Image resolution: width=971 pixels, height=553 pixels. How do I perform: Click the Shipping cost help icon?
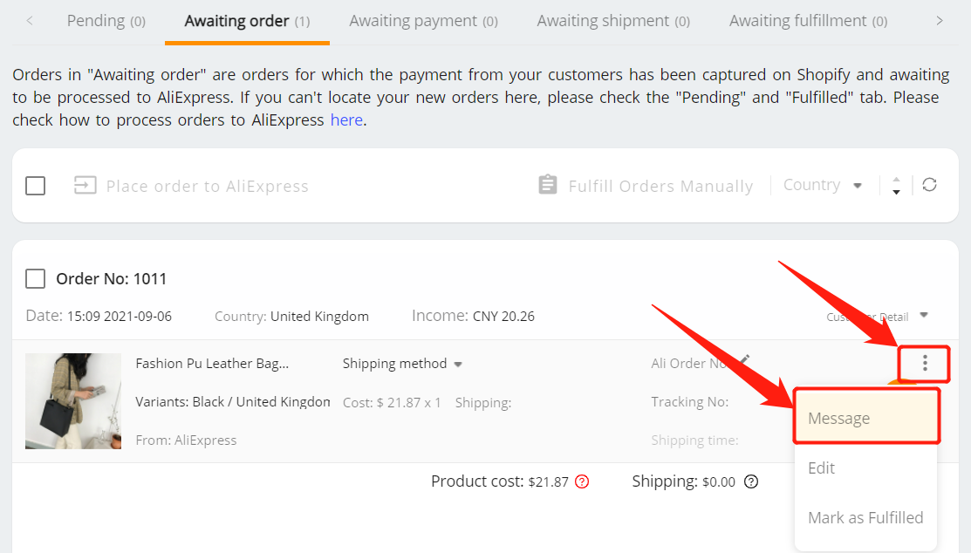pyautogui.click(x=750, y=481)
